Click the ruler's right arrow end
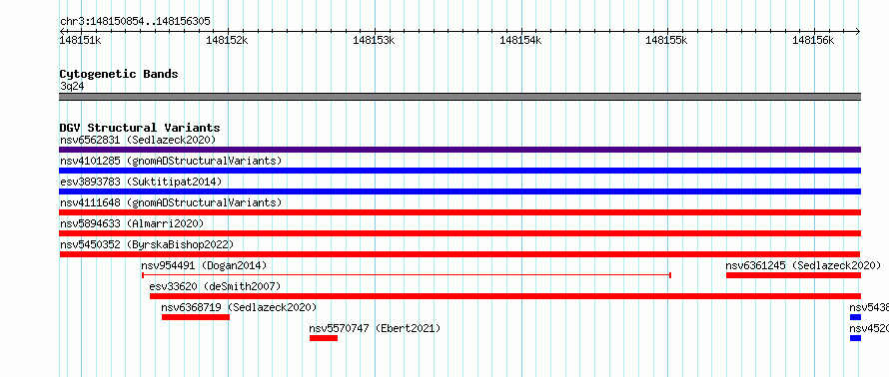The image size is (889, 377). coord(858,31)
